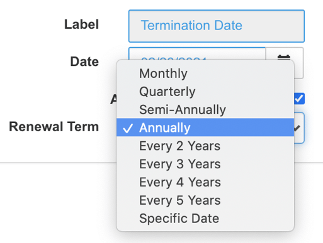Click the checkmark icon beside Annually
This screenshot has height=243, width=323.
pos(128,128)
